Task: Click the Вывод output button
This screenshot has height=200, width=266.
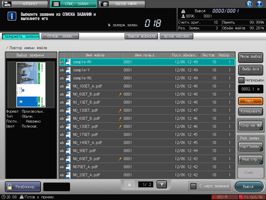Action: 249,187
